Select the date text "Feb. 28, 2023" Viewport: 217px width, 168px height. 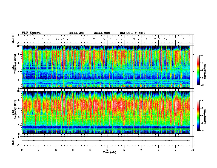point(76,33)
